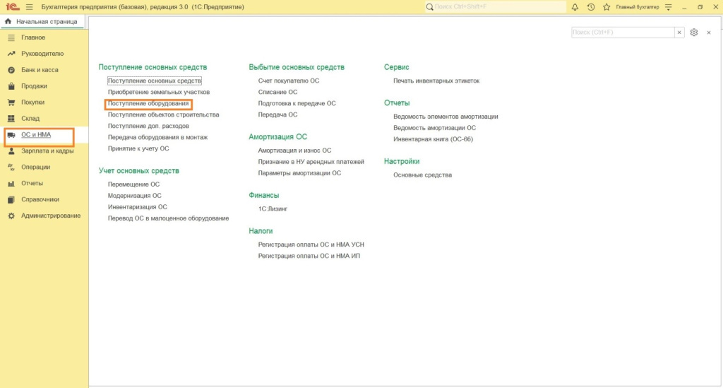Open the 1C main menu hamburger icon
The width and height of the screenshot is (723, 388).
click(x=29, y=6)
